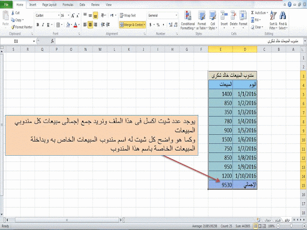Toggle Underline formatting

click(x=48, y=25)
